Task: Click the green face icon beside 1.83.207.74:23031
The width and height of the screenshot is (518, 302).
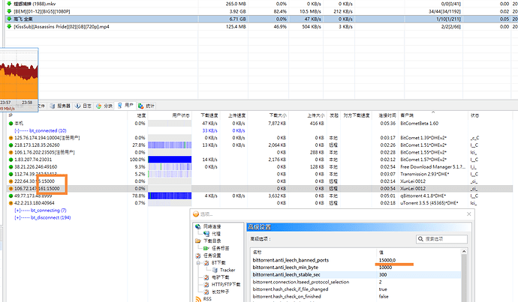Action: pos(11,160)
